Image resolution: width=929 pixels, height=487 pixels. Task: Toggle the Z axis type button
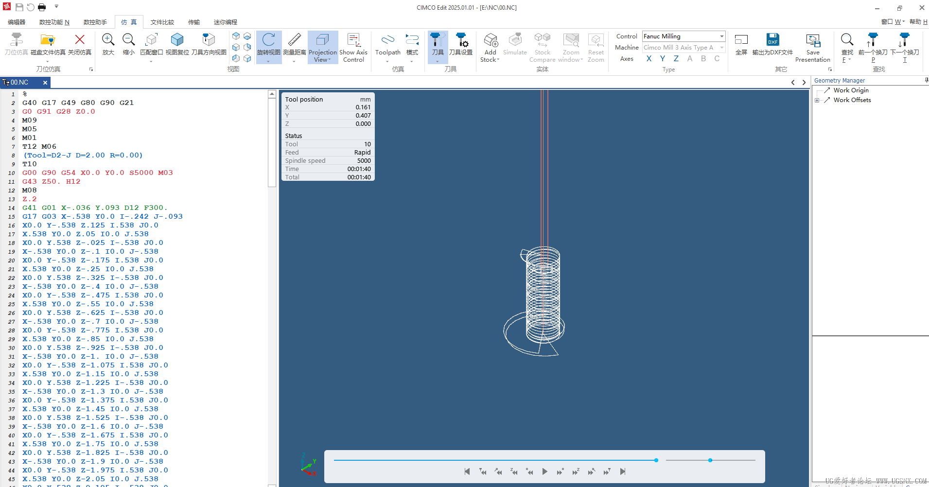676,59
